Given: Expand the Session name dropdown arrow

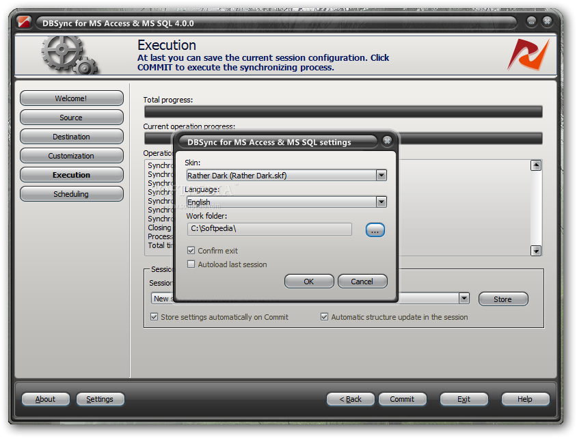Looking at the screenshot, I should [x=464, y=298].
